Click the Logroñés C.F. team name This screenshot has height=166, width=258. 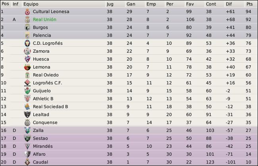(x=48, y=83)
